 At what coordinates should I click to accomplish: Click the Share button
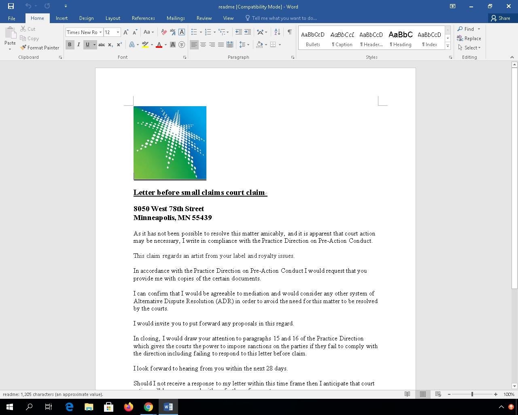coord(501,18)
